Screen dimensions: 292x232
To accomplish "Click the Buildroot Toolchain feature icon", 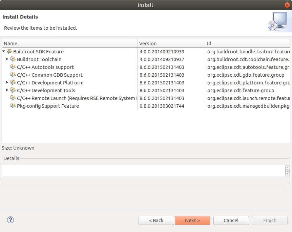I will [x=13, y=59].
